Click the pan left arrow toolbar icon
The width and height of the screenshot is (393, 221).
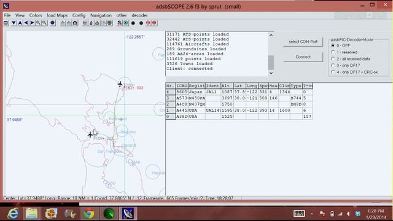26,23
